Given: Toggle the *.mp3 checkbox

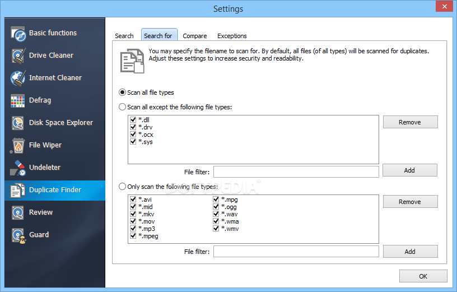Looking at the screenshot, I should pos(133,229).
